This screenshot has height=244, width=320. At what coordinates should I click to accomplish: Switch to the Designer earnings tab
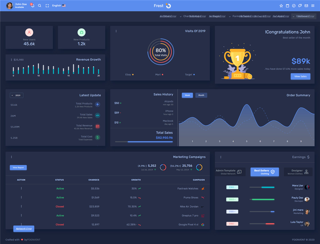click(298, 172)
